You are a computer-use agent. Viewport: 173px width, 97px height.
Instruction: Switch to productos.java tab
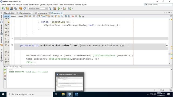[26, 13]
